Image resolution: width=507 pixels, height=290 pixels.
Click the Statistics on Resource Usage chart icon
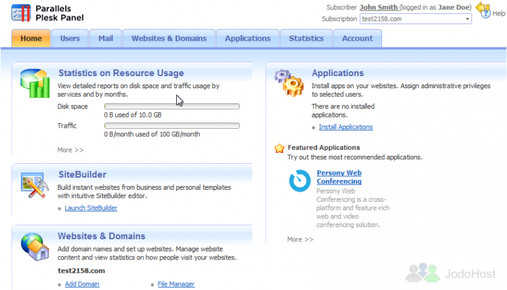coord(35,83)
